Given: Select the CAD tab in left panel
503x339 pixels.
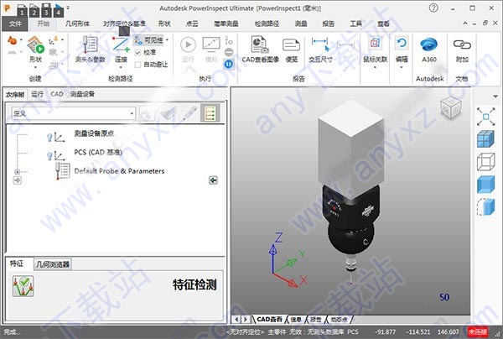Looking at the screenshot, I should pos(57,94).
